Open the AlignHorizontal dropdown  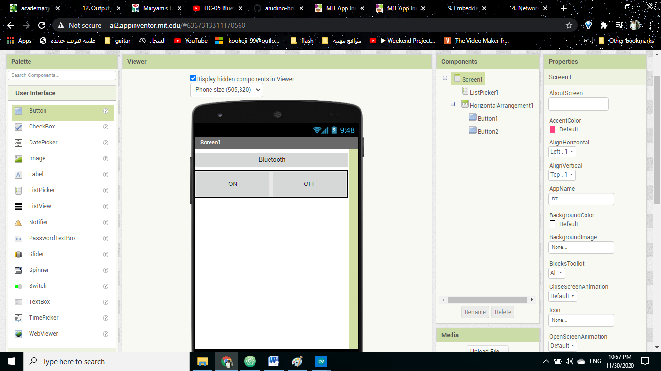(561, 151)
